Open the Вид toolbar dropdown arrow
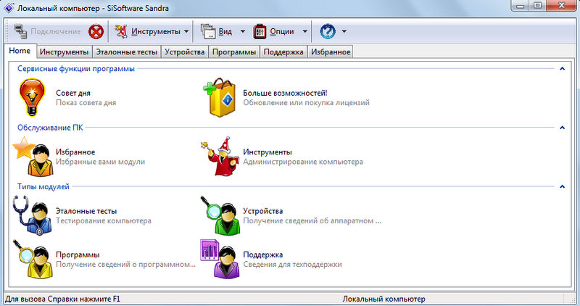This screenshot has height=306, width=580. click(x=243, y=31)
